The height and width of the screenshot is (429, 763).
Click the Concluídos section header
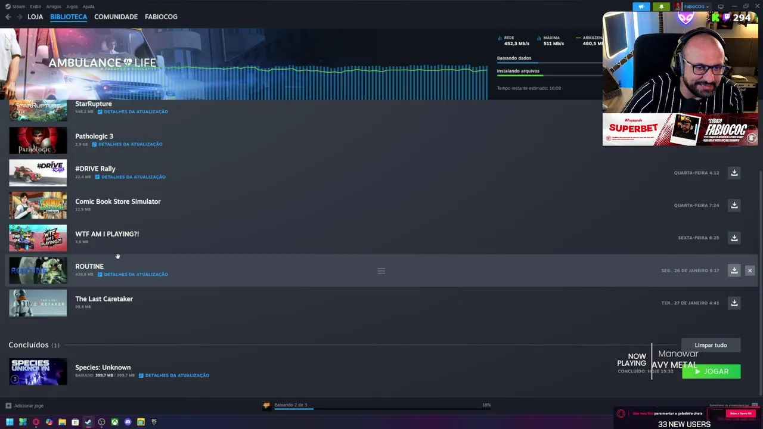34,345
